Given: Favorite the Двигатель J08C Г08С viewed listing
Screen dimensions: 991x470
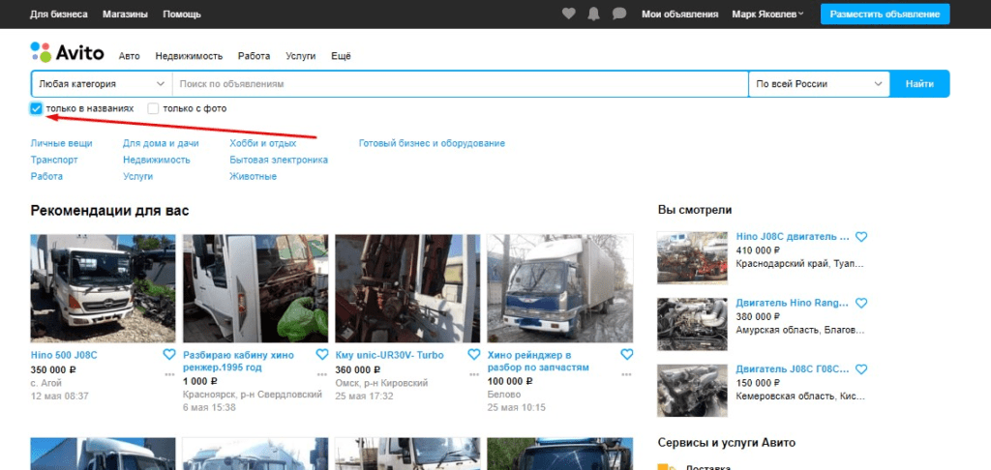Looking at the screenshot, I should pyautogui.click(x=861, y=369).
